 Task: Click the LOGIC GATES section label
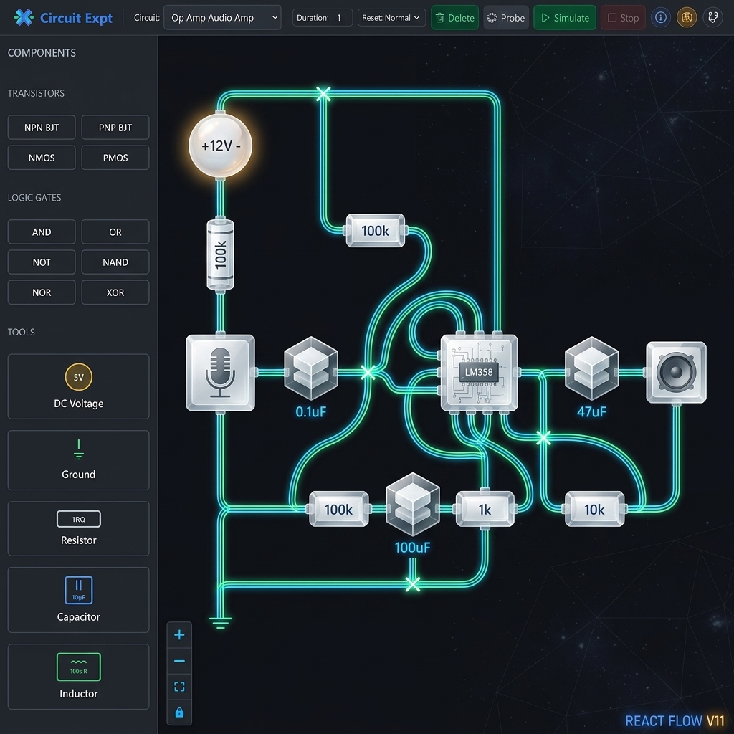34,198
